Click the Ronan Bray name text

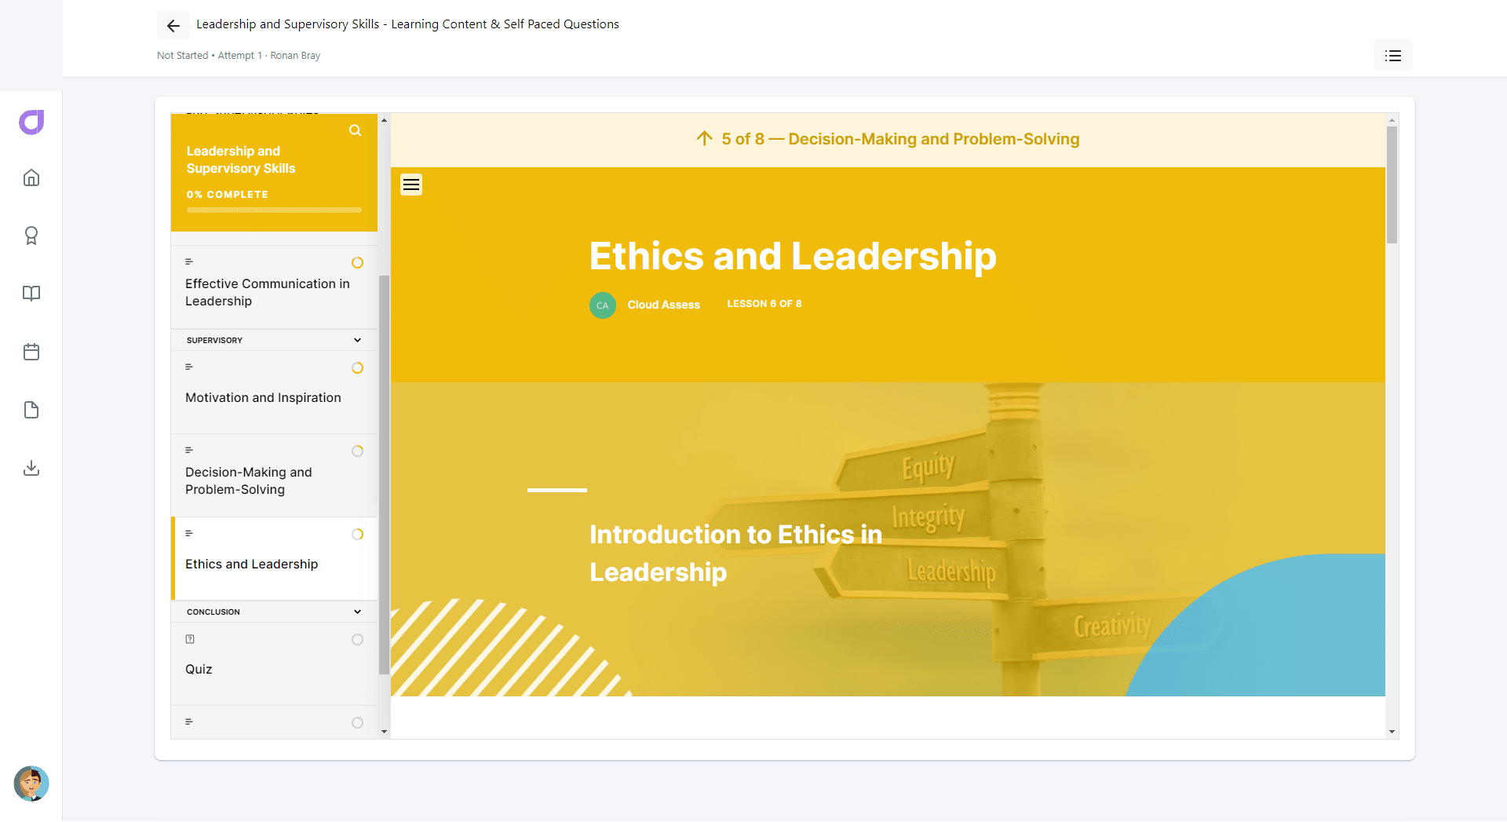(x=295, y=56)
